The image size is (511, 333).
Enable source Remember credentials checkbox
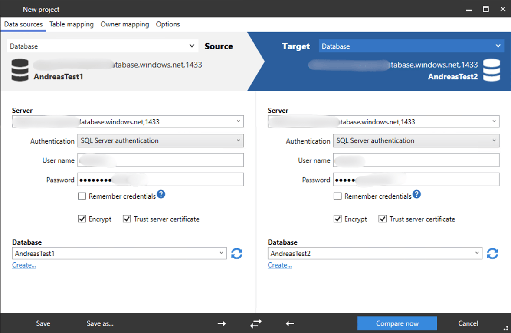click(82, 196)
